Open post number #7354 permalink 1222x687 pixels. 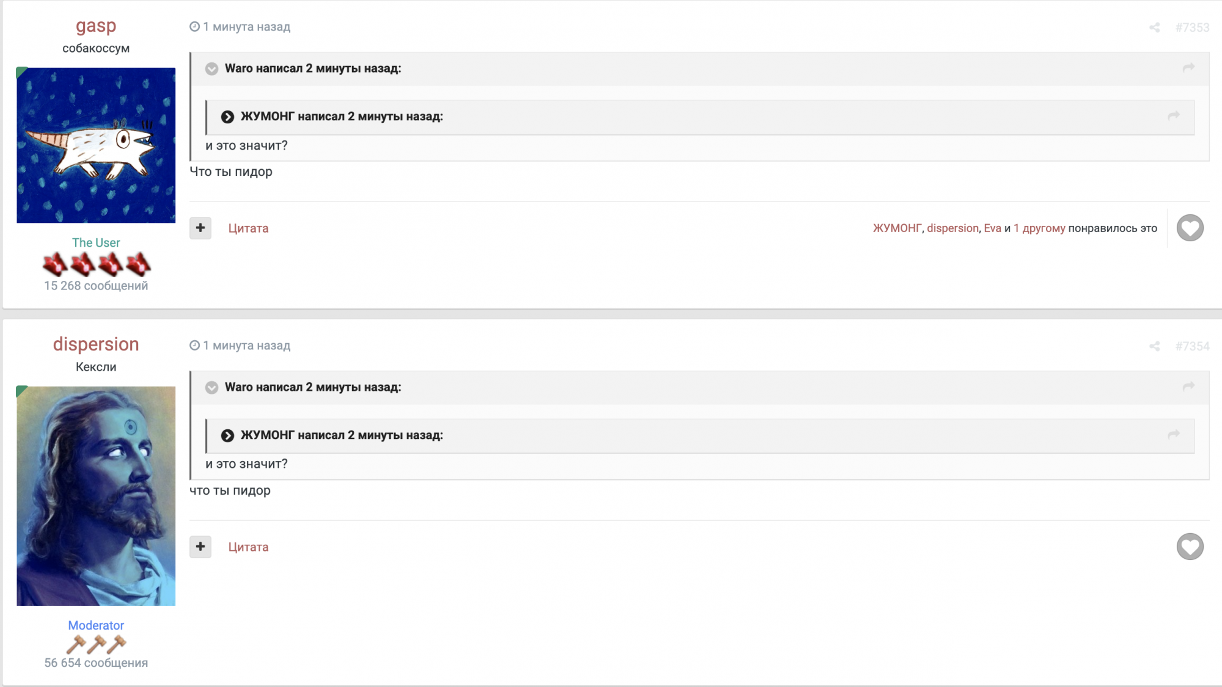click(1192, 346)
